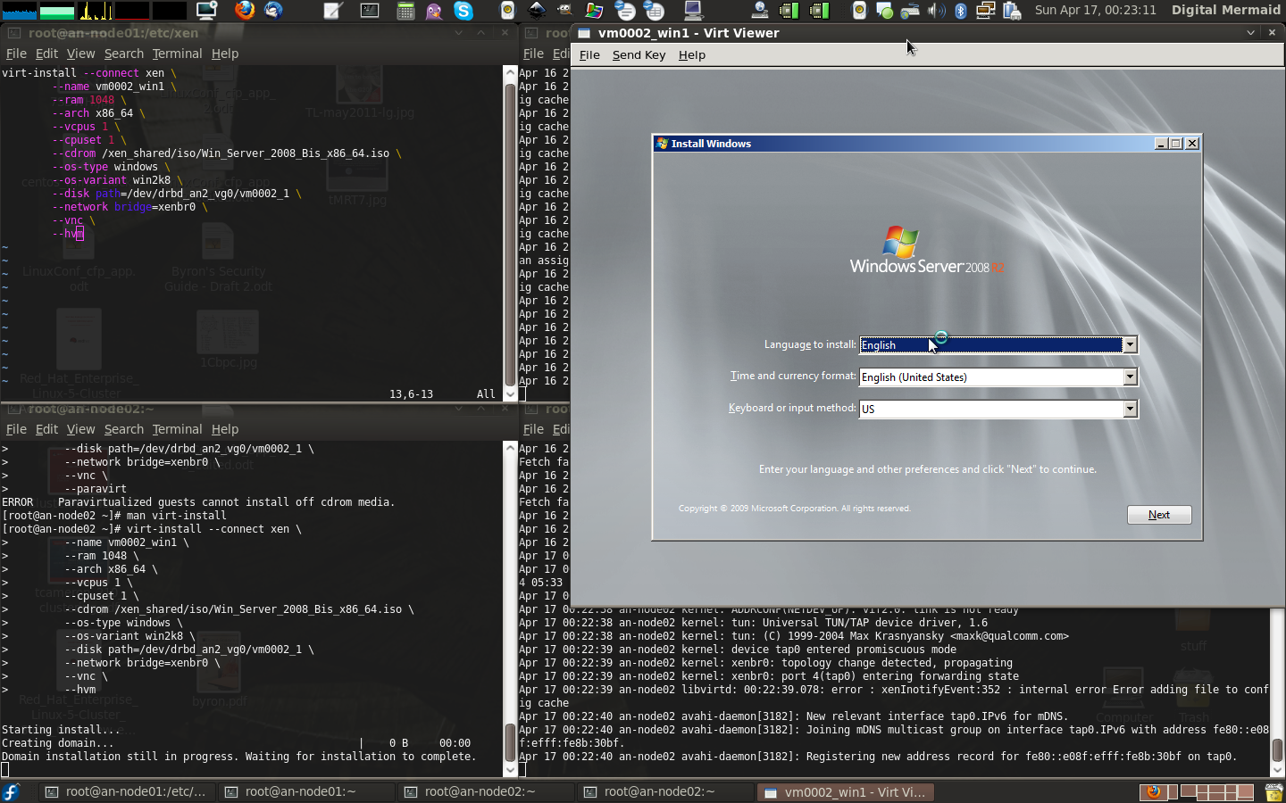Click the date and time clock
This screenshot has width=1286, height=803.
coord(1095,10)
